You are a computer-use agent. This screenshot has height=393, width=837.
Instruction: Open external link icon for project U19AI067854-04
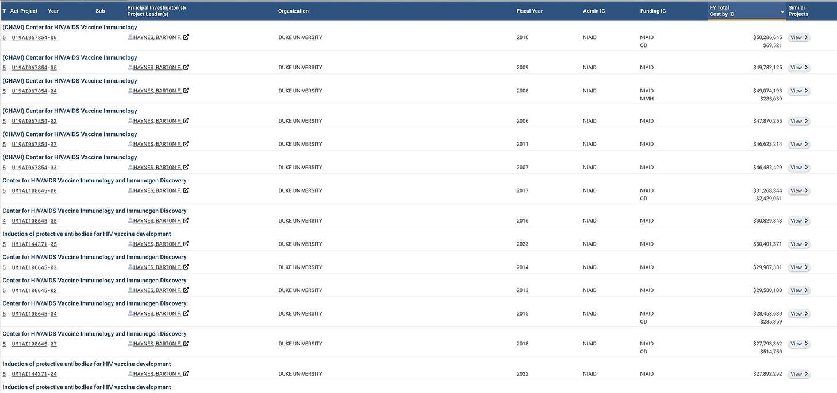[186, 91]
